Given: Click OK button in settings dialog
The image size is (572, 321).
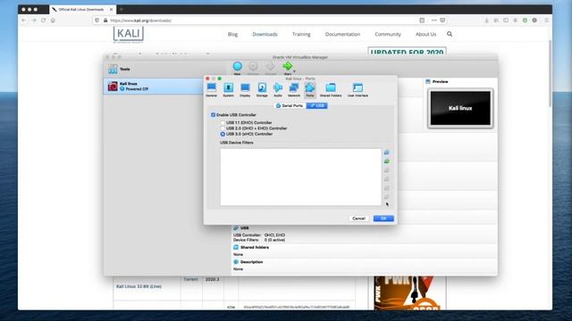Looking at the screenshot, I should (x=383, y=218).
